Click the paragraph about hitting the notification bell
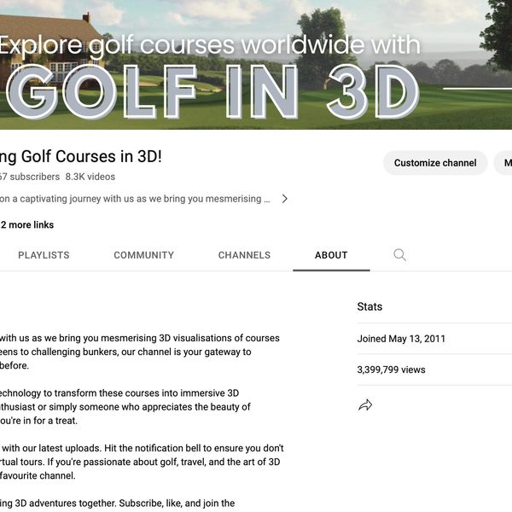Image resolution: width=512 pixels, height=512 pixels. [x=142, y=462]
